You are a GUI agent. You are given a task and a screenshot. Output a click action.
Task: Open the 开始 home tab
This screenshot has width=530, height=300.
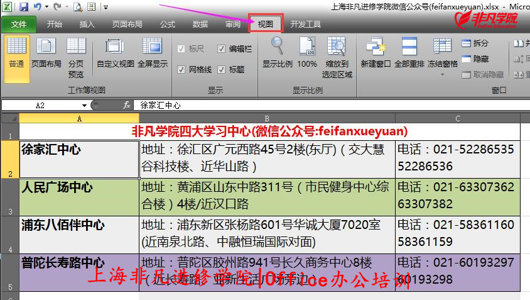point(54,24)
